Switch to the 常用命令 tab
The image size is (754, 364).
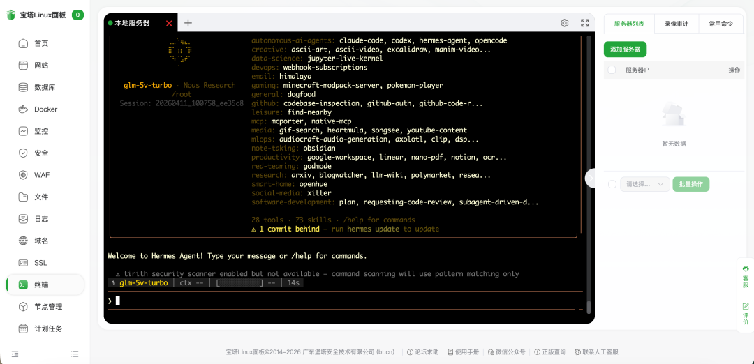pos(720,24)
